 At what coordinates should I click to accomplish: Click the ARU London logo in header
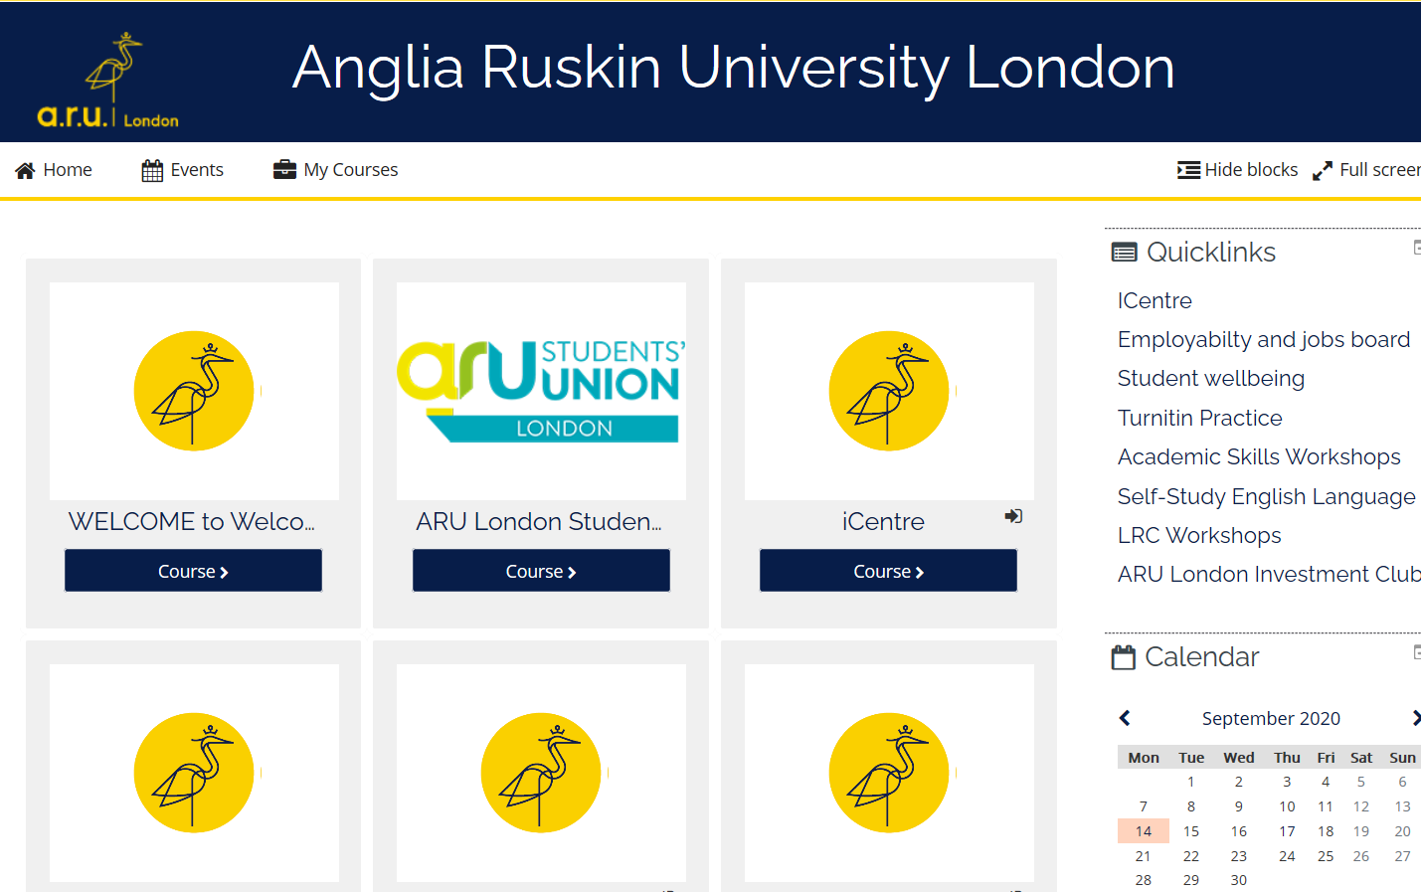point(108,82)
